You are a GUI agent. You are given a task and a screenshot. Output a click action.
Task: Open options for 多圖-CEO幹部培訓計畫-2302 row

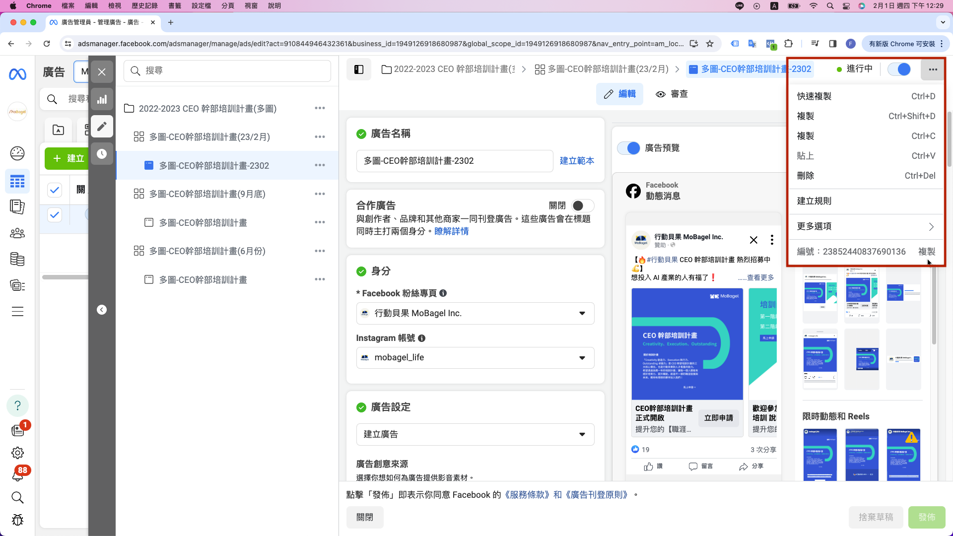(320, 165)
